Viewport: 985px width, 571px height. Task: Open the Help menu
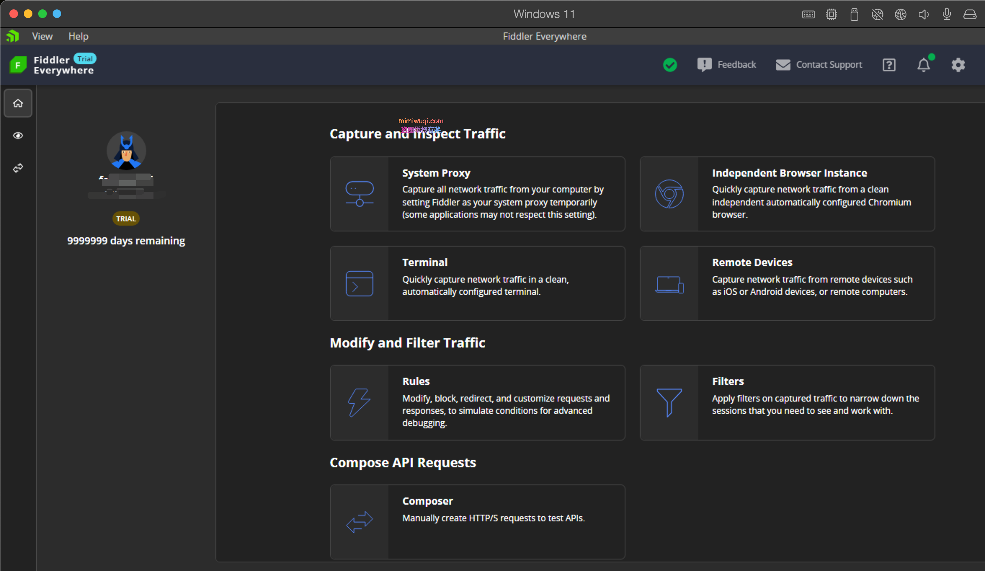(78, 36)
